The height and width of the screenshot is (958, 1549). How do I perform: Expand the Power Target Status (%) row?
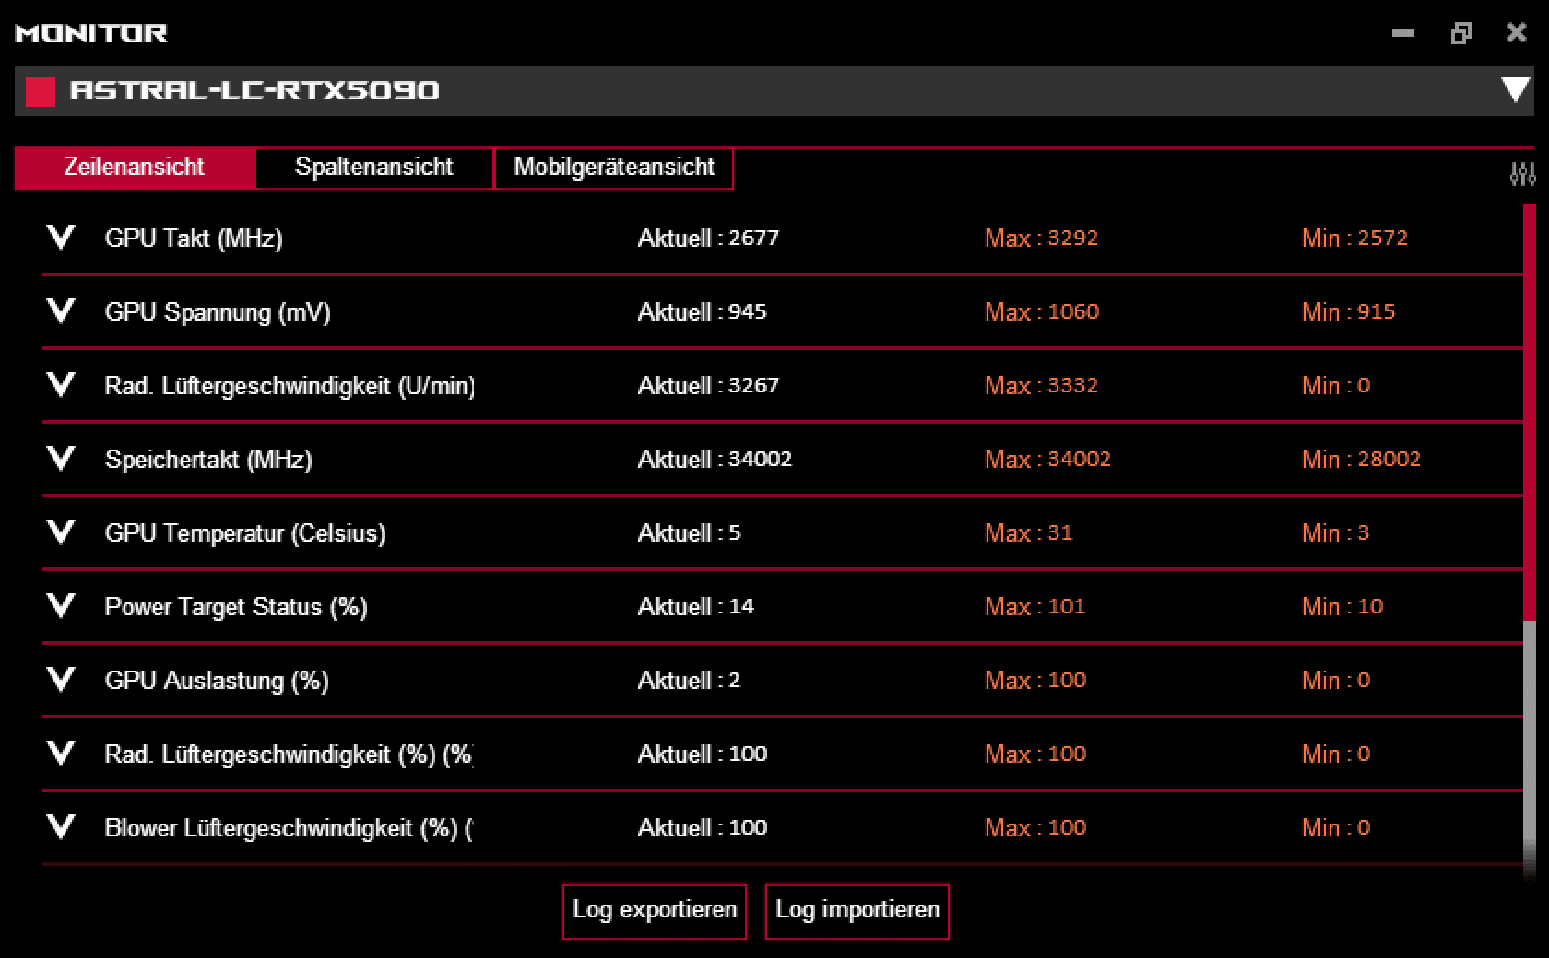coord(61,606)
